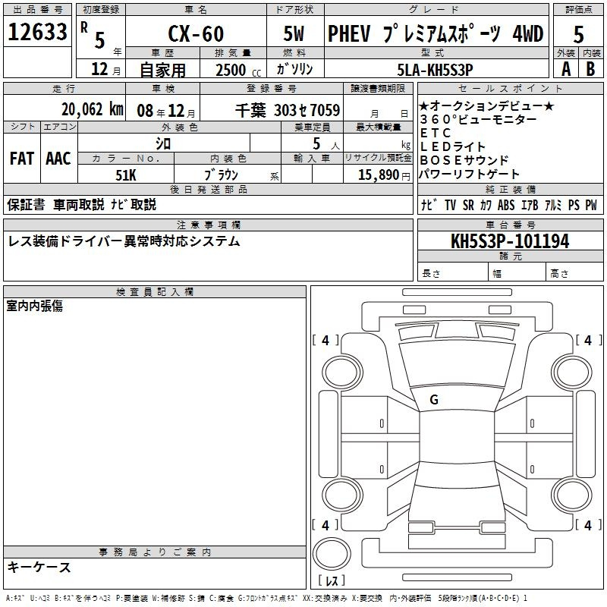Click the rear-left tire [4] marker
The image size is (607, 607).
326,525
